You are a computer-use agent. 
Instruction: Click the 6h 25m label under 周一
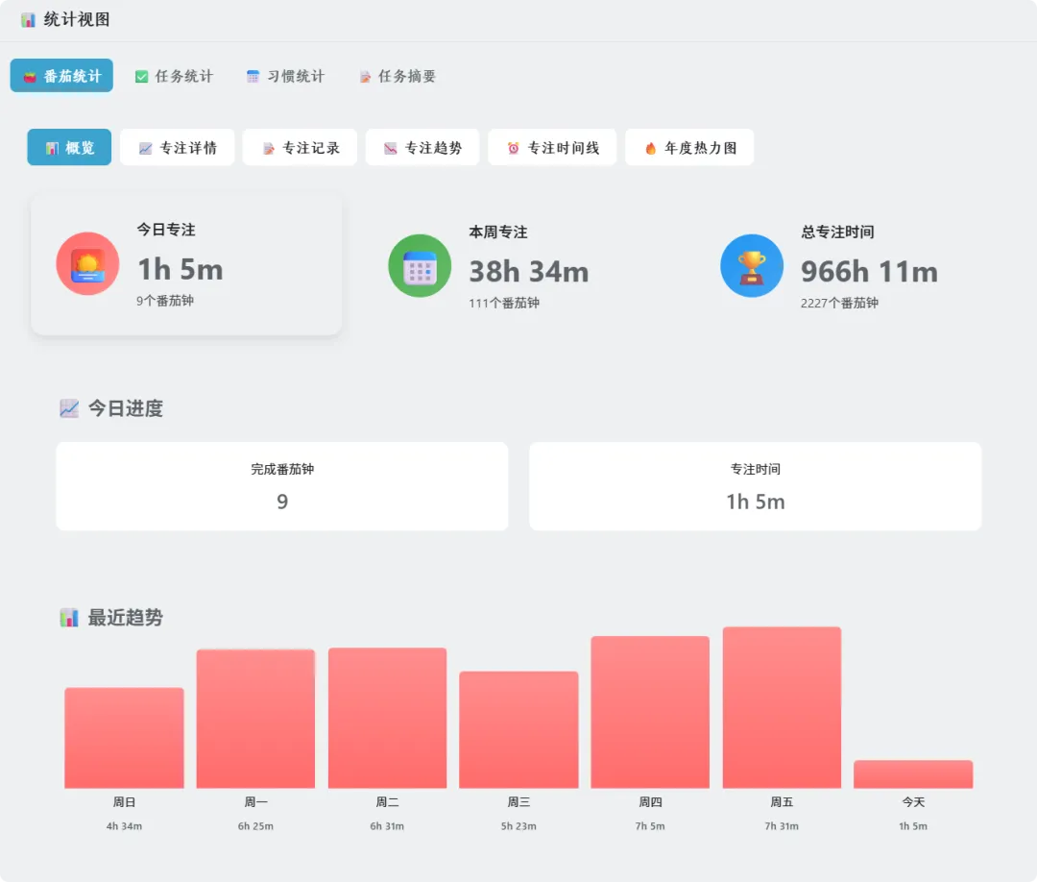coord(256,826)
